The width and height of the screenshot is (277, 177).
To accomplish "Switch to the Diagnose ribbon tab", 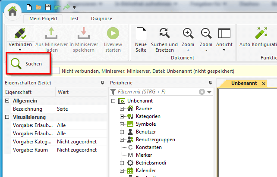I will [x=101, y=19].
